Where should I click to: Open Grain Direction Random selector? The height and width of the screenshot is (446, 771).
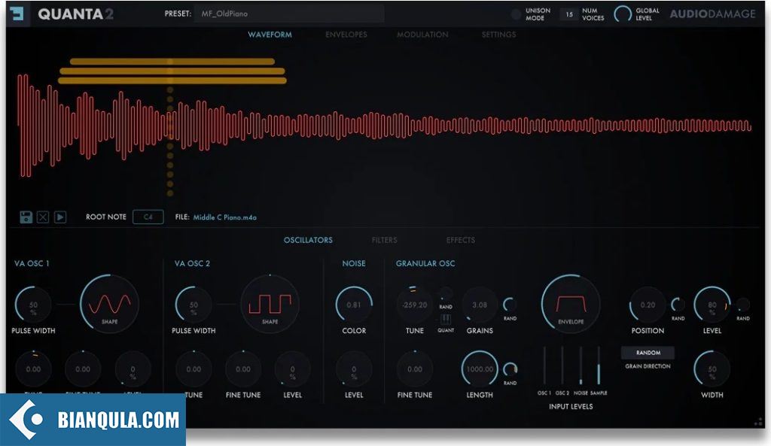click(x=648, y=353)
